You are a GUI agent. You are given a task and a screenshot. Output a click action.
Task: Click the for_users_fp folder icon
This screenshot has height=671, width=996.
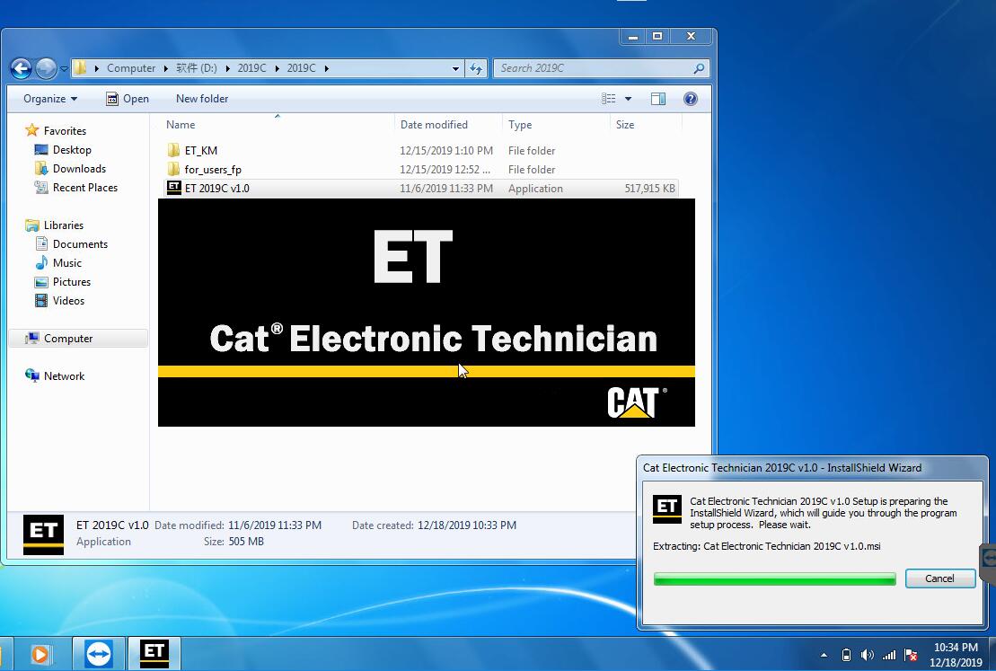pos(173,169)
